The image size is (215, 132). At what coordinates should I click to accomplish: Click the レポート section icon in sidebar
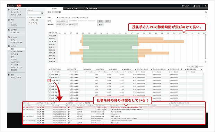[9, 46]
